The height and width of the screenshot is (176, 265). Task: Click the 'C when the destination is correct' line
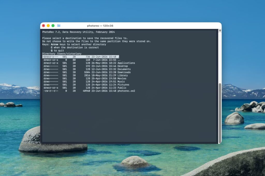click(75, 47)
